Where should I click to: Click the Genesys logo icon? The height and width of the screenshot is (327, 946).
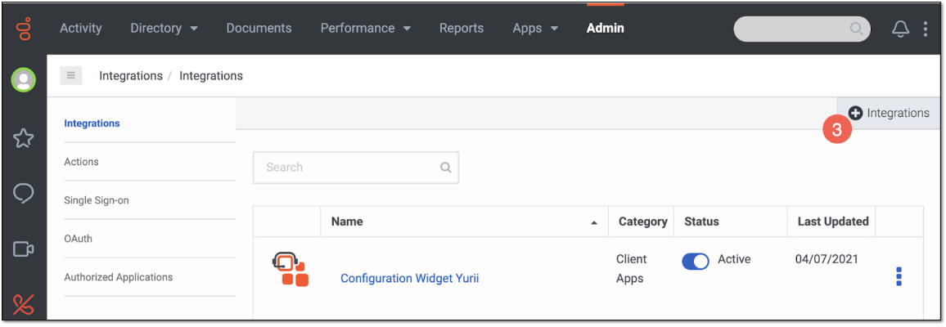24,29
